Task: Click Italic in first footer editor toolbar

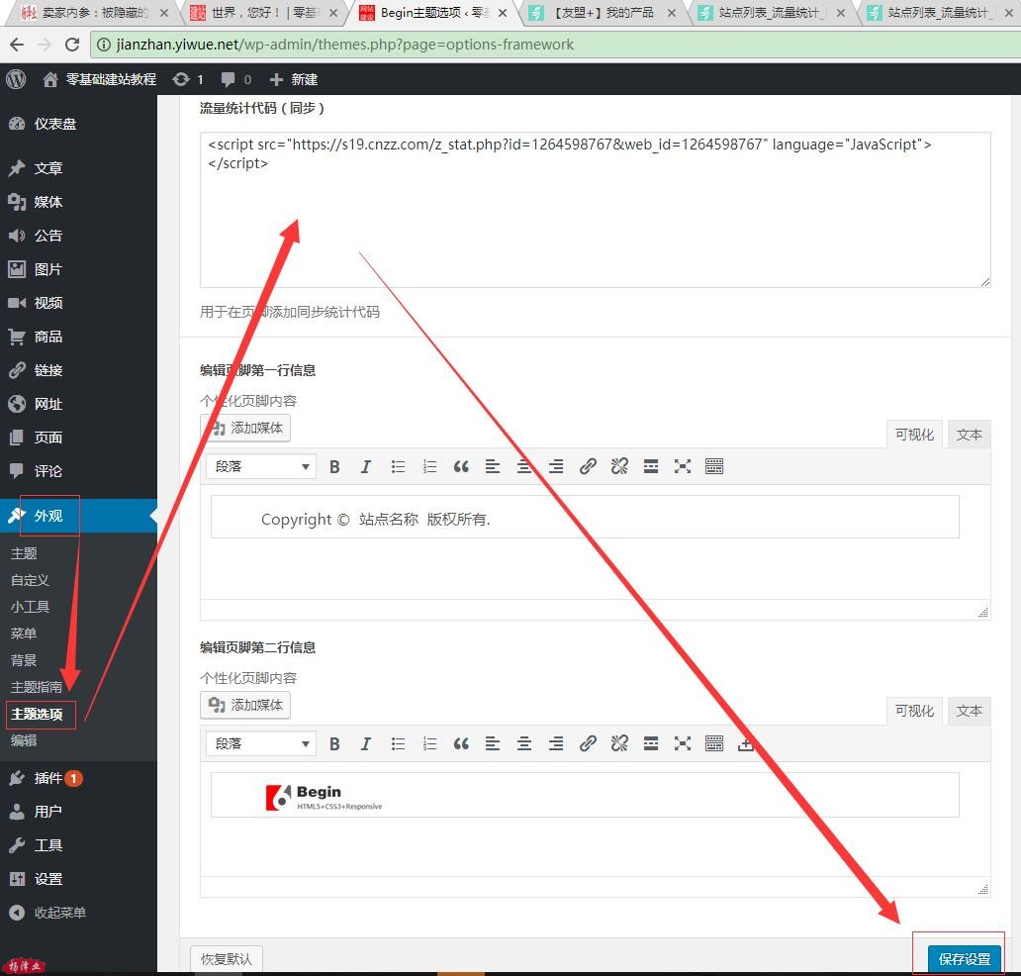Action: click(x=366, y=466)
